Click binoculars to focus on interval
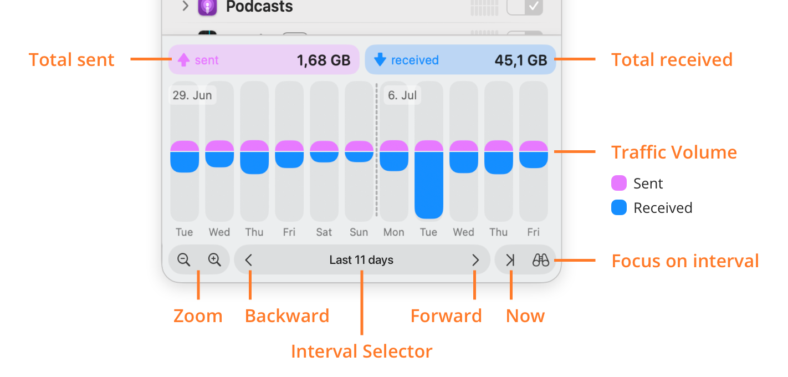Viewport: 788px width, 377px height. (x=540, y=260)
